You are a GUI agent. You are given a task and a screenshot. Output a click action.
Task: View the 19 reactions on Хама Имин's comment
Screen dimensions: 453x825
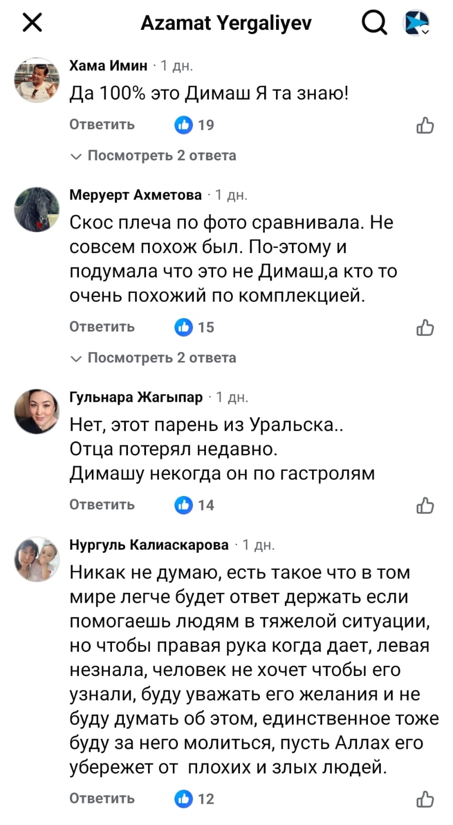tap(195, 125)
